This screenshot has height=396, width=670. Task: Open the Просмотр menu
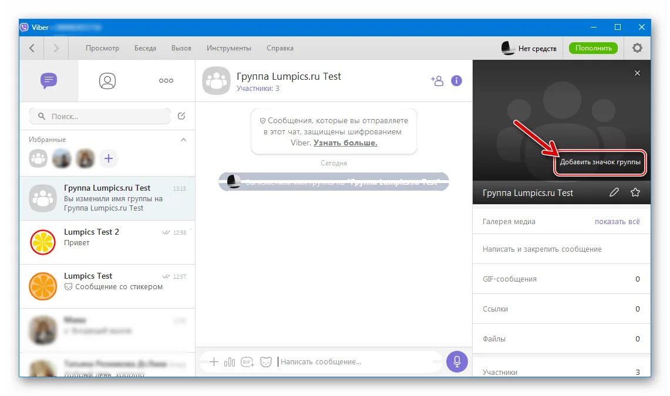[102, 48]
